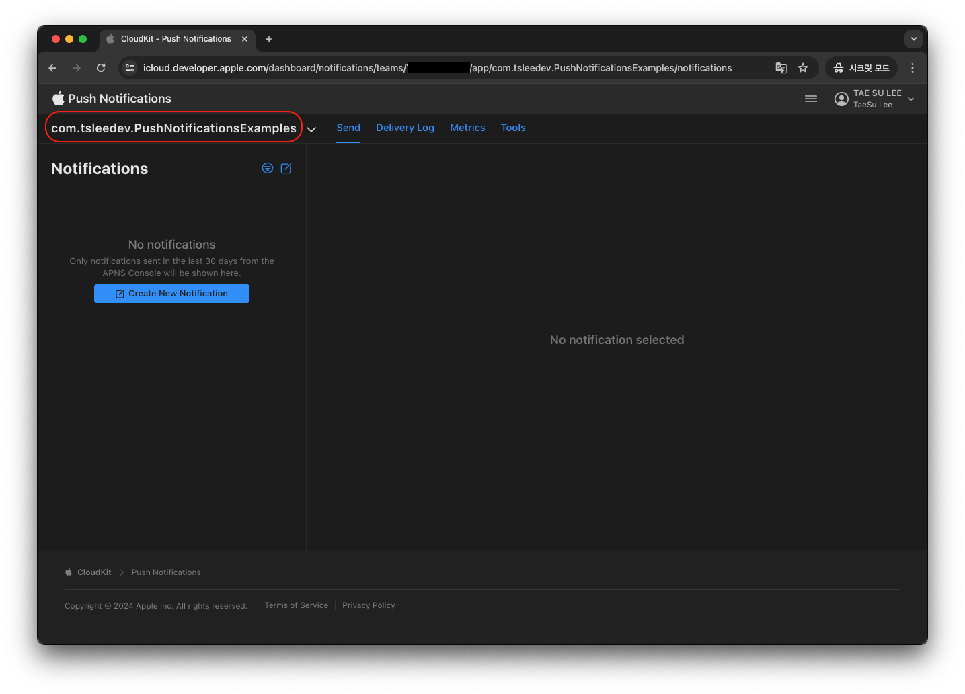Select the CloudKit - Push Notifications browser tab

176,39
